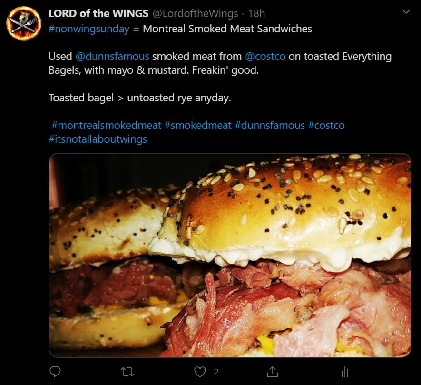Screen dimensions: 421x385
Task: Click the like count number 2
Action: [x=216, y=372]
